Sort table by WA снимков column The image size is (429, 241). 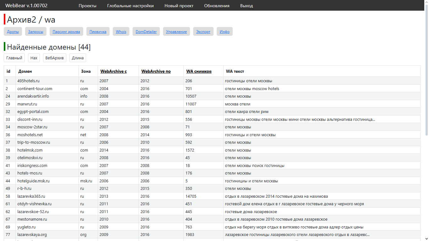click(199, 71)
